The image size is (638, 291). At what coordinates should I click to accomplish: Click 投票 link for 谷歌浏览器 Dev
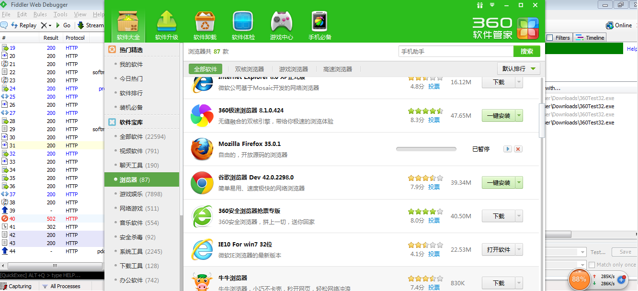coord(434,187)
